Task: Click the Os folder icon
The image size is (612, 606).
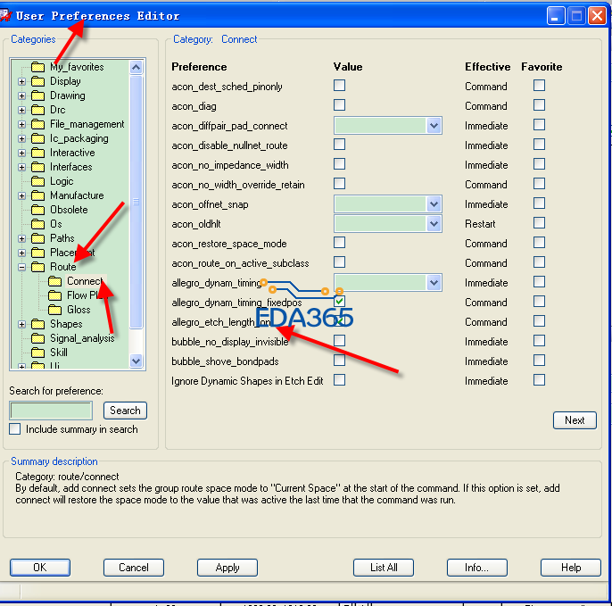Action: (37, 224)
